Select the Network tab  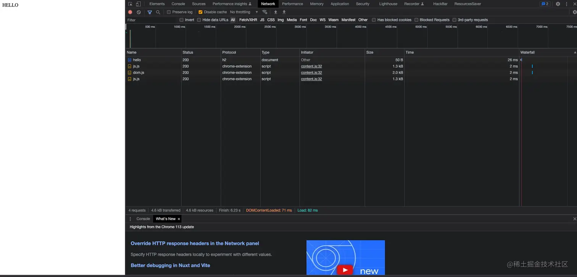tap(268, 4)
